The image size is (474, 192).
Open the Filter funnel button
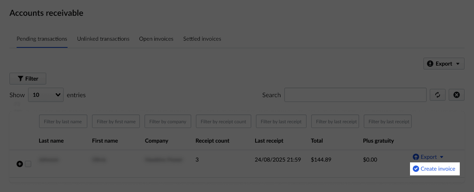[28, 79]
